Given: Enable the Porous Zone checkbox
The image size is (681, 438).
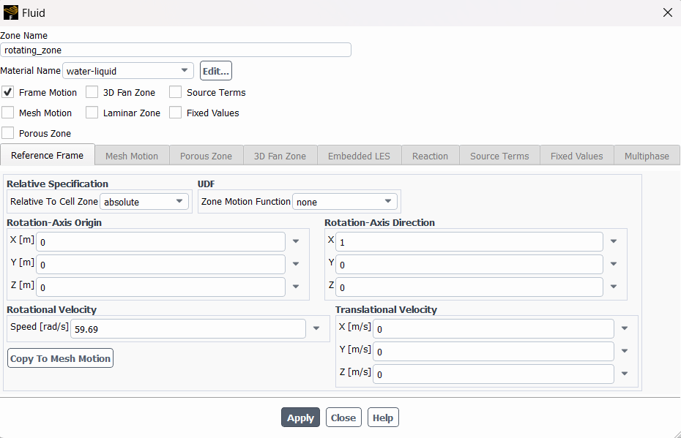Looking at the screenshot, I should [x=8, y=133].
